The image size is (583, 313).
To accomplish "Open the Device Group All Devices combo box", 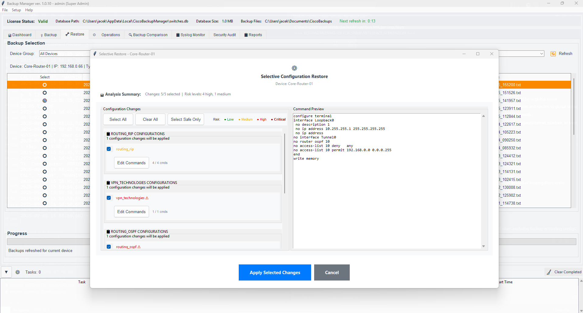I will pos(65,54).
